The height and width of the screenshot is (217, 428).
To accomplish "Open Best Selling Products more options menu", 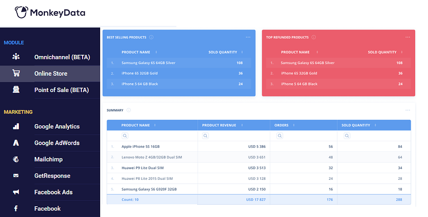I will coord(248,37).
